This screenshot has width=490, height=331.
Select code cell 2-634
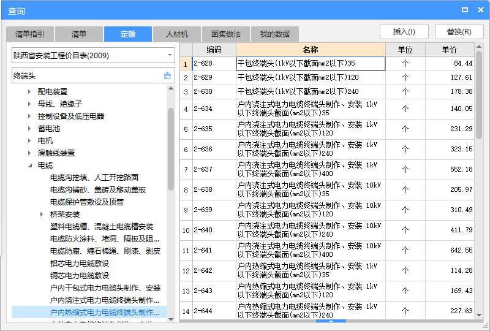point(214,109)
